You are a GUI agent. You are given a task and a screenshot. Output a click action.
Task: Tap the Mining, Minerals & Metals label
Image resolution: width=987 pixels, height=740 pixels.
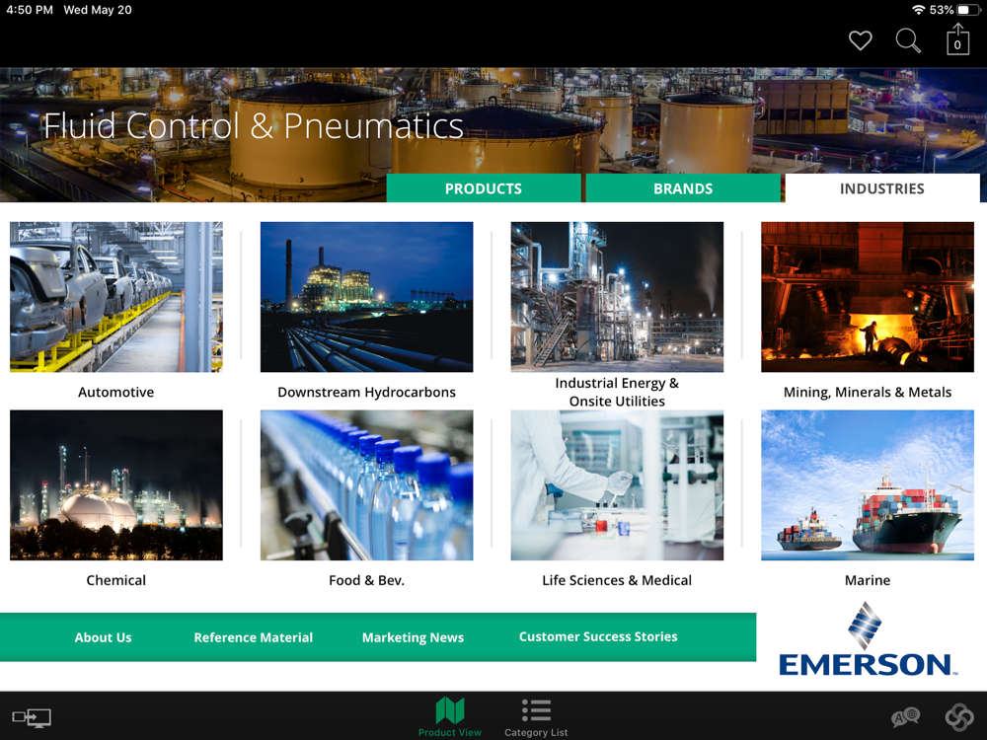click(x=868, y=392)
